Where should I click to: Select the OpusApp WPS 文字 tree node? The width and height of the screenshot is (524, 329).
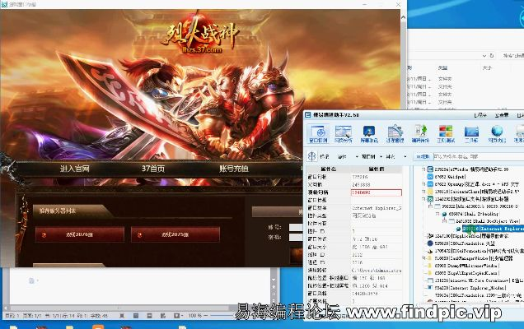[x=477, y=184]
